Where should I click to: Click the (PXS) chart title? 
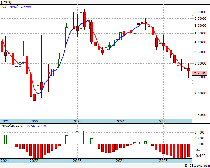pos(6,2)
